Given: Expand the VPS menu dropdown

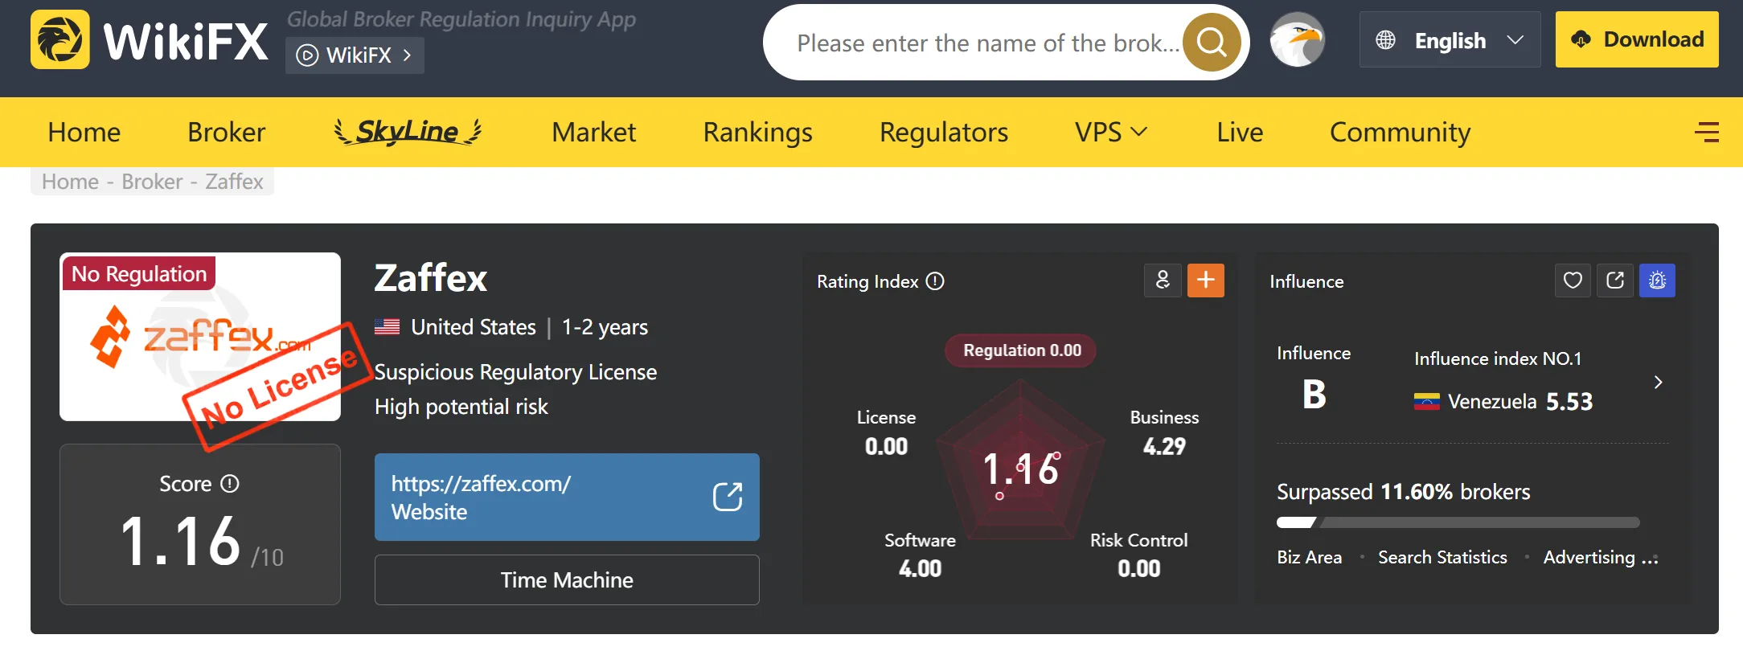Looking at the screenshot, I should pos(1111,133).
